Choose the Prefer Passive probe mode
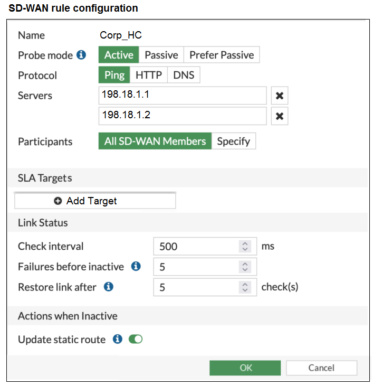The image size is (373, 386). click(222, 54)
